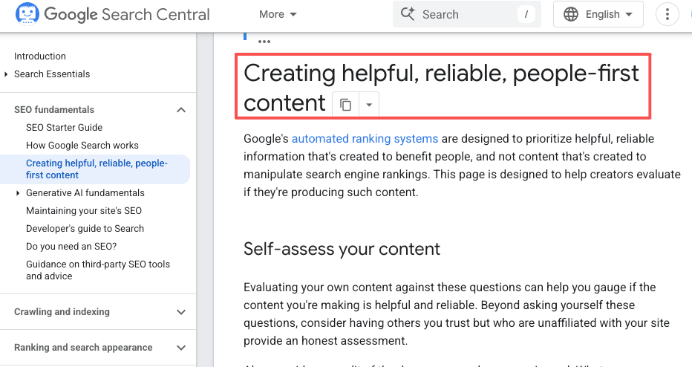692x367 pixels.
Task: Expand the Crawling and indexing chevron
Action: click(x=181, y=312)
